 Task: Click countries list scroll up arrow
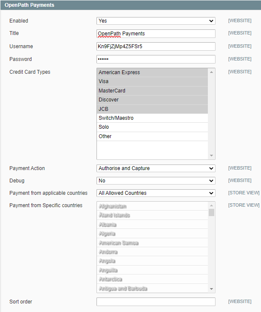[x=211, y=205]
